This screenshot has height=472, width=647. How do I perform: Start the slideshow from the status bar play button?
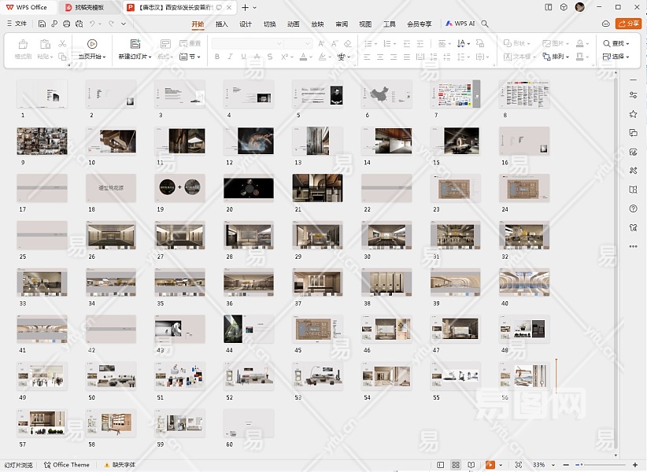[x=490, y=465]
